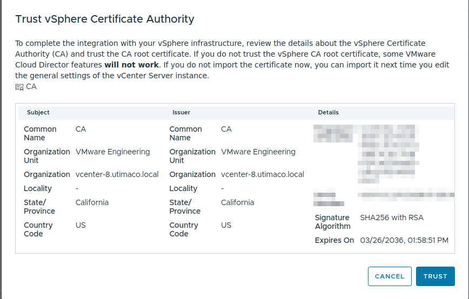This screenshot has height=299, width=469.
Task: Click the Signature Algorithm label
Action: click(332, 222)
